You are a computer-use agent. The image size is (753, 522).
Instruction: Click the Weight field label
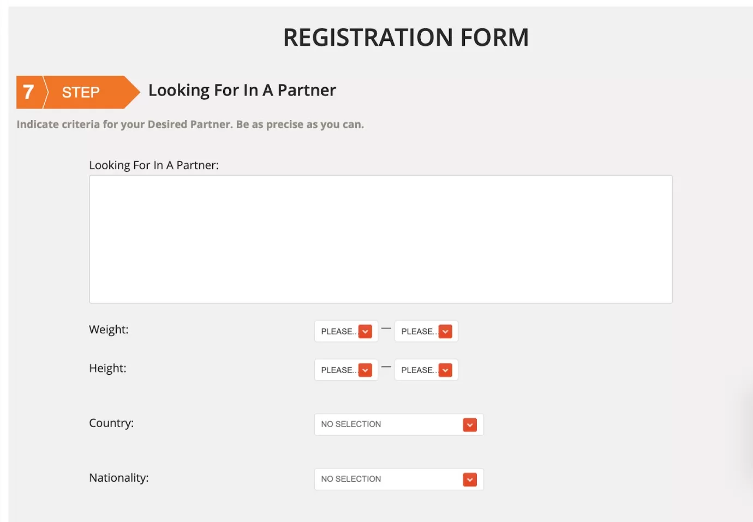pyautogui.click(x=109, y=329)
